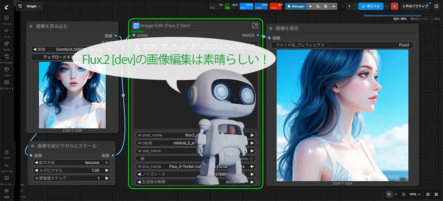Screen dimensions: 443x201
Task: Open the ワークフロー (workflows) sidebar panel
Action: tap(7, 58)
